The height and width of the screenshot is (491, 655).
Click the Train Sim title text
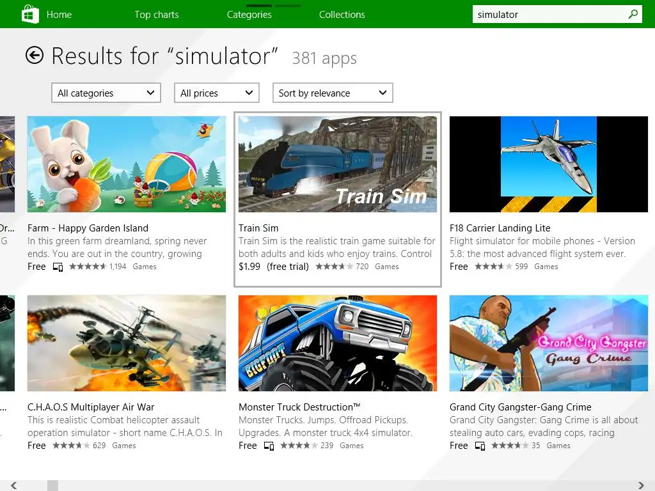(x=258, y=228)
